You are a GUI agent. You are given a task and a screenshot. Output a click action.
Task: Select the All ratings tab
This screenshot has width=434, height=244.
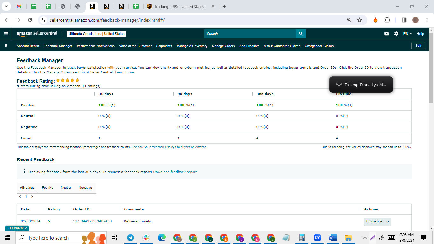[27, 188]
